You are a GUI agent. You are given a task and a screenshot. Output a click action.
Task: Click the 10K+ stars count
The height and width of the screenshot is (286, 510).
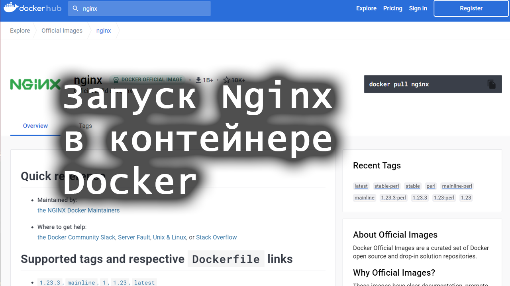[238, 80]
